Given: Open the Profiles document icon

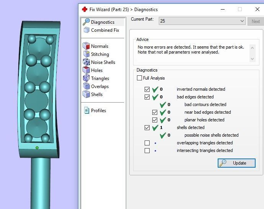Looking at the screenshot, I should coord(87,111).
